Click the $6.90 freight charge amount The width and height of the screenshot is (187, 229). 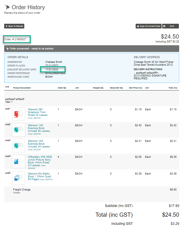(173, 190)
